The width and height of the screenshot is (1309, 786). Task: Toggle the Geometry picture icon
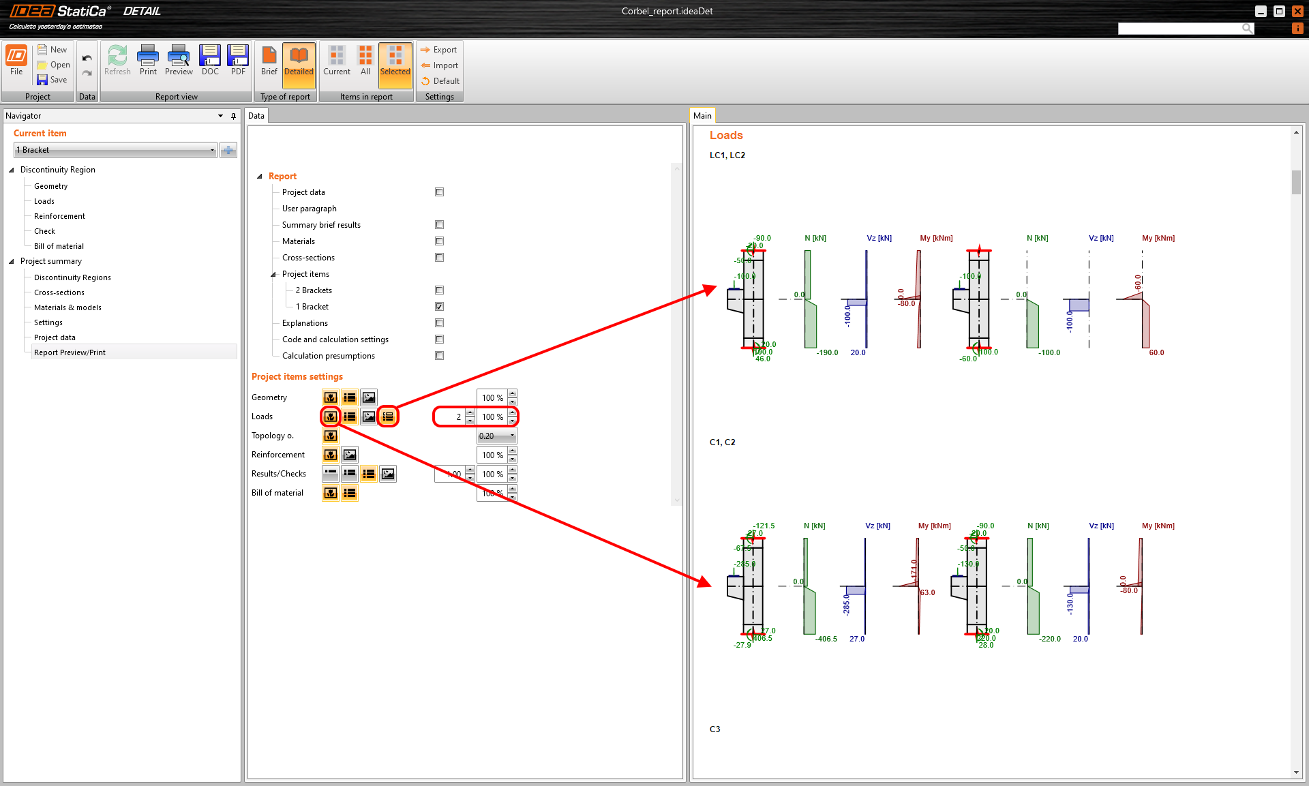(x=369, y=397)
